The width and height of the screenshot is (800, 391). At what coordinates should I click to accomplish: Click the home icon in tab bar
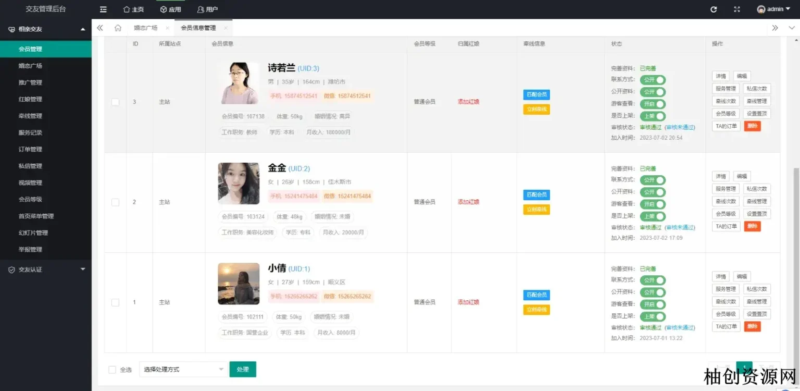(x=118, y=28)
